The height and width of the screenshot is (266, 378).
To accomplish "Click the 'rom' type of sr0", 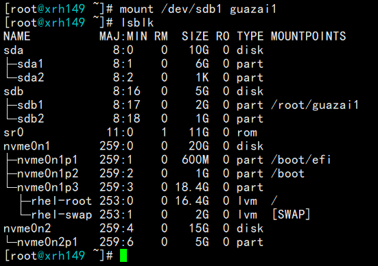I will (x=247, y=133).
